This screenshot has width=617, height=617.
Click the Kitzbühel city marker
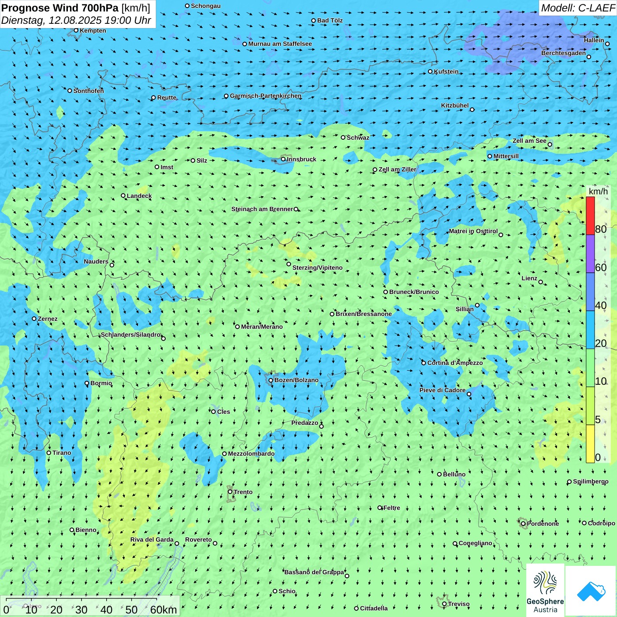click(x=472, y=110)
